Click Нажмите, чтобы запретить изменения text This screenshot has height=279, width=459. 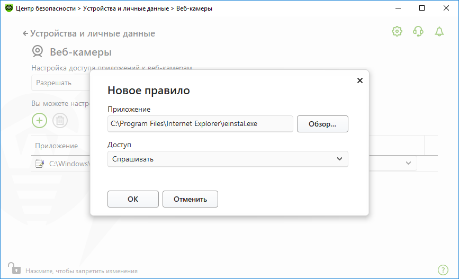pos(82,271)
